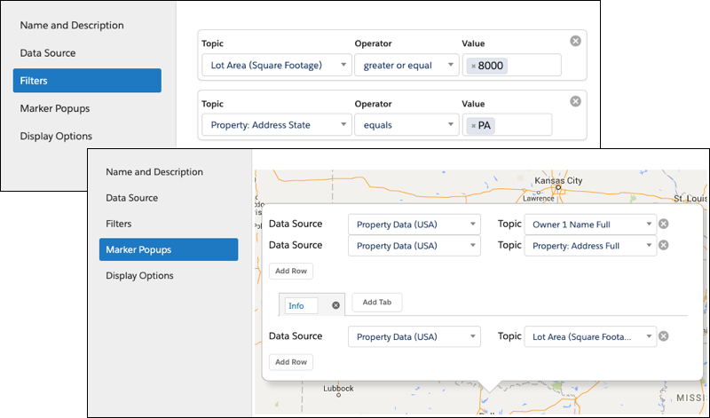
Task: Click the 8000 value input field
Action: click(512, 65)
